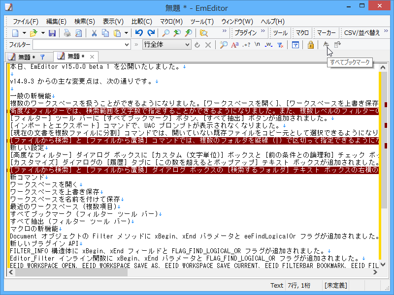Expand the New file dropdown arrow

tap(24, 33)
